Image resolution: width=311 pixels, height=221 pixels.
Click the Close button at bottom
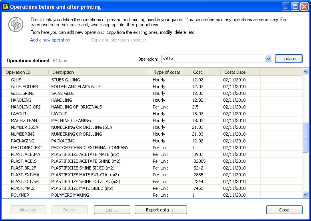coord(284,210)
